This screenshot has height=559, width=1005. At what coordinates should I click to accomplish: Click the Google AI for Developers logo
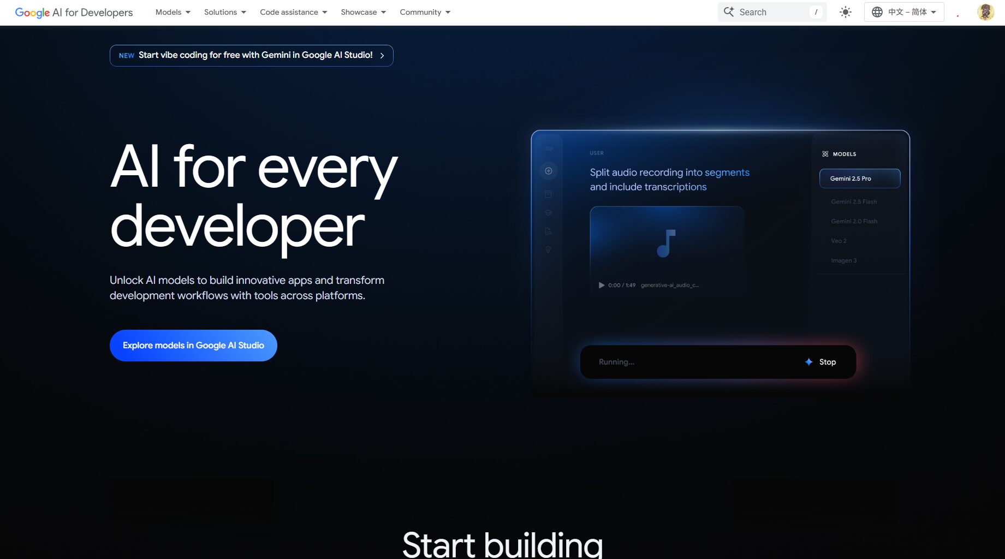pos(74,12)
